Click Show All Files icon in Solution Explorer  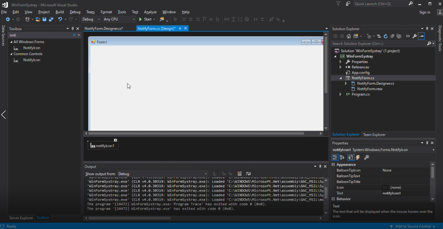click(399, 36)
